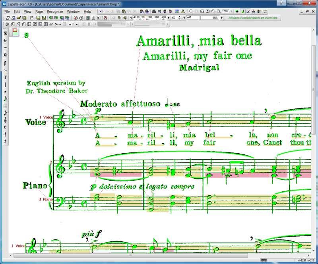318x264 pixels.
Task: Click the red '1 Voice' staff label at top system
Action: point(46,117)
